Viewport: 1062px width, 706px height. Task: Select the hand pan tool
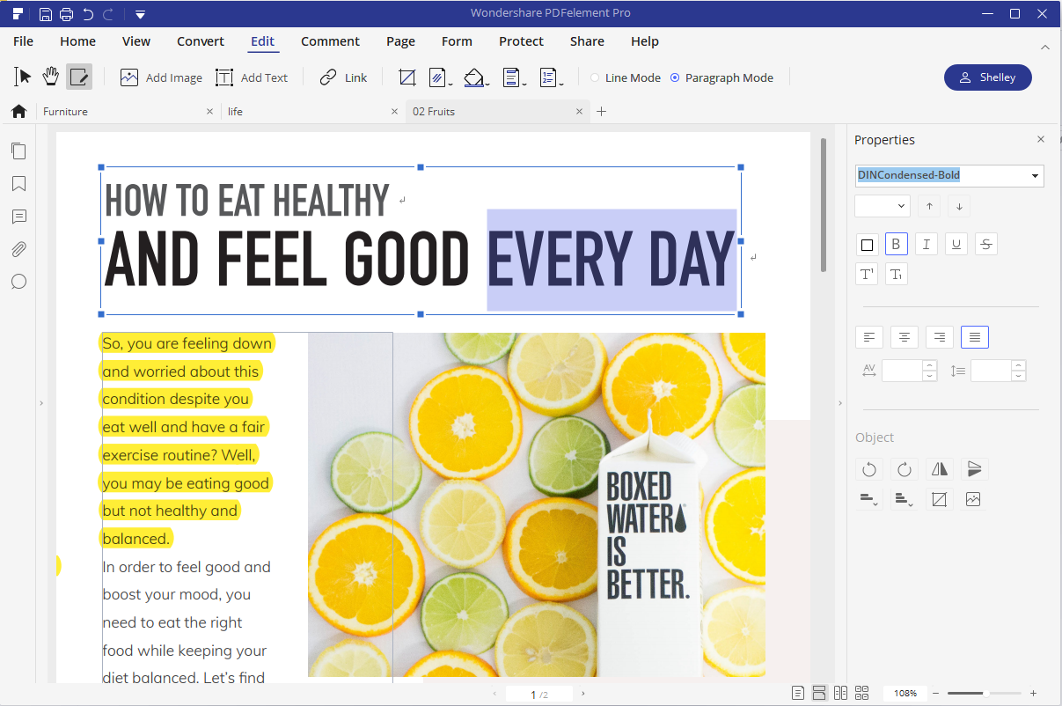51,77
